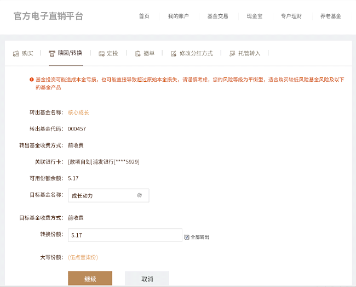Switch to the 撤单 tab
The width and height of the screenshot is (356, 287).
145,54
